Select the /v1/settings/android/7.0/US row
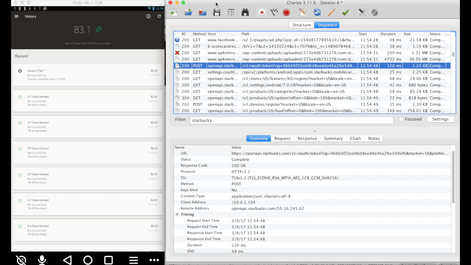Screen dimensions: 471x265 click(312, 85)
